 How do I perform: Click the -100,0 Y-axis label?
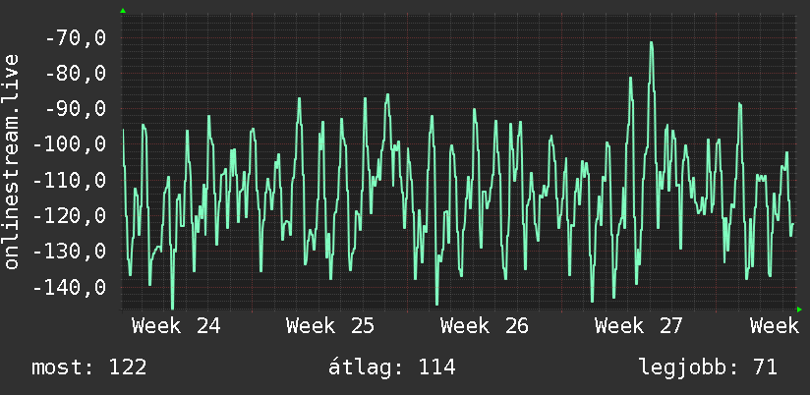[x=70, y=145]
